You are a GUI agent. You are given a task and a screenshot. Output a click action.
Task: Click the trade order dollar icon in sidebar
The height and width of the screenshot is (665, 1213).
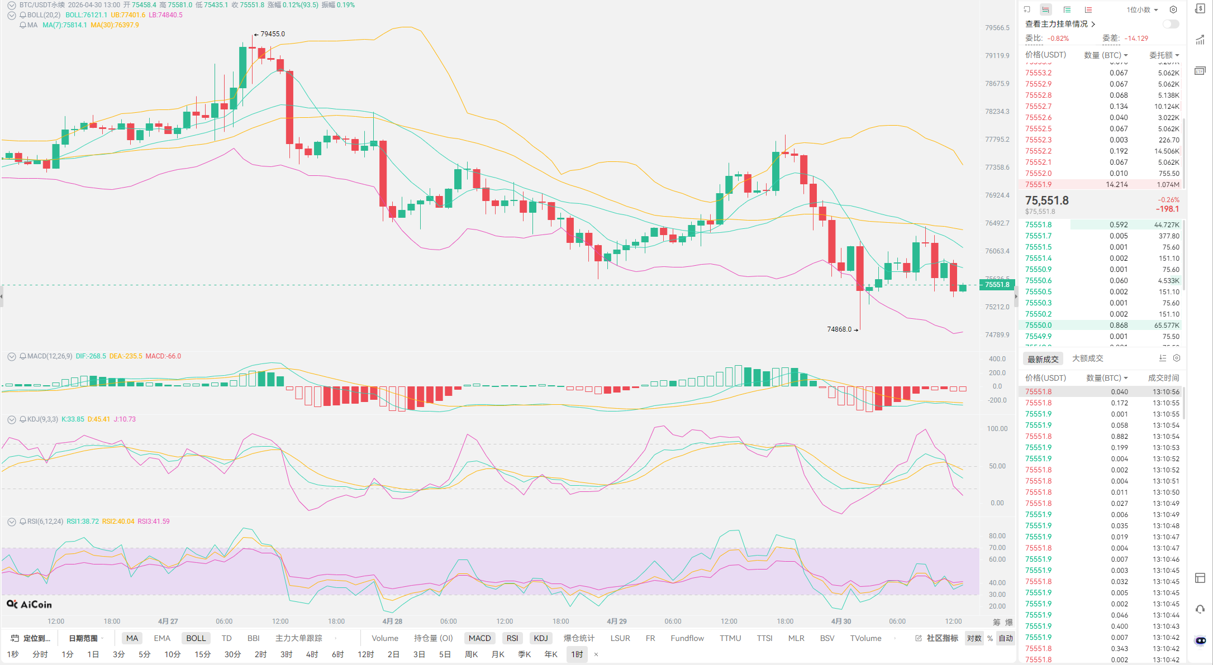1200,9
